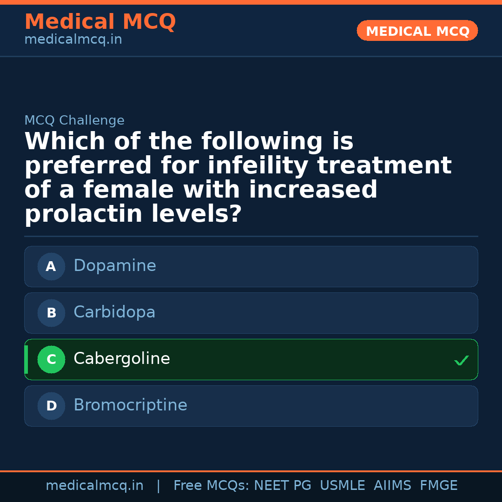Select the Carbidopa answer option

(251, 313)
